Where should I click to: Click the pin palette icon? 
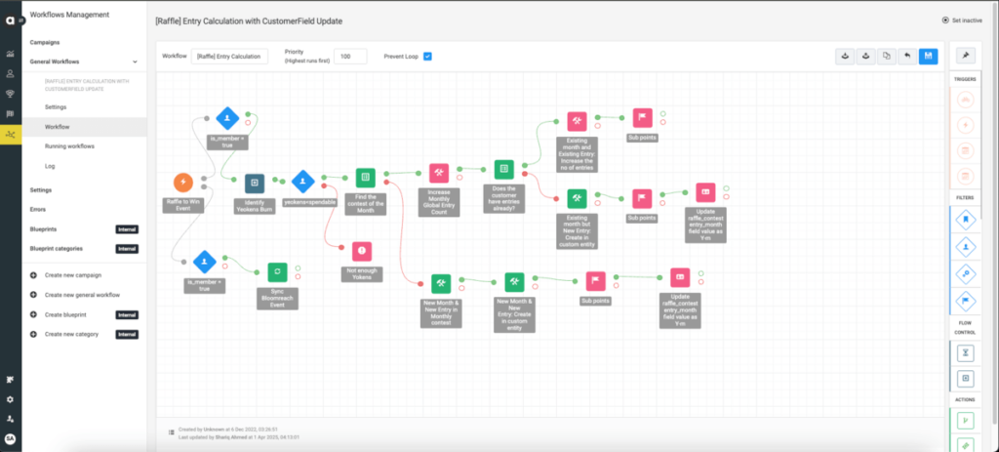966,56
